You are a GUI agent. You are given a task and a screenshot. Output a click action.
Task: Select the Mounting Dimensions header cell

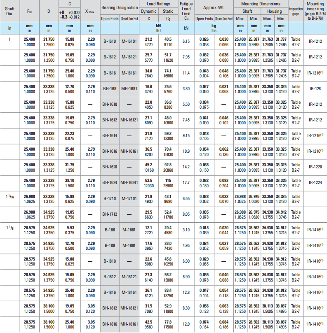(x=261, y=3)
